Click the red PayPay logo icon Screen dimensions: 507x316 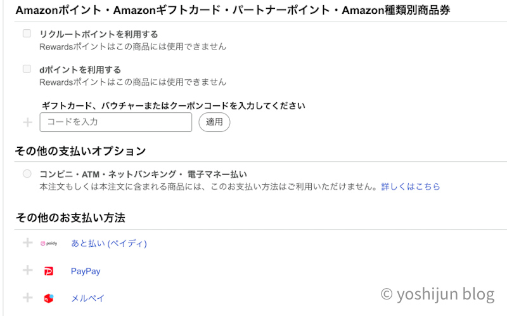coord(49,271)
